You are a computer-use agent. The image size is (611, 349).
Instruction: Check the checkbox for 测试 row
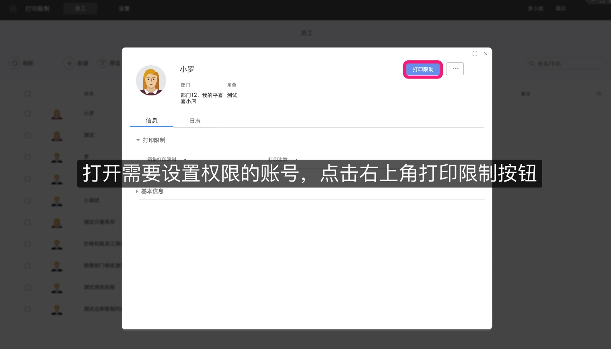click(27, 136)
